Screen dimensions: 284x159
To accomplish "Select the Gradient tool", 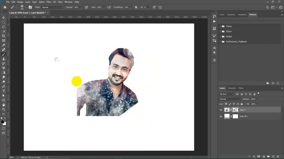I will 4,72.
